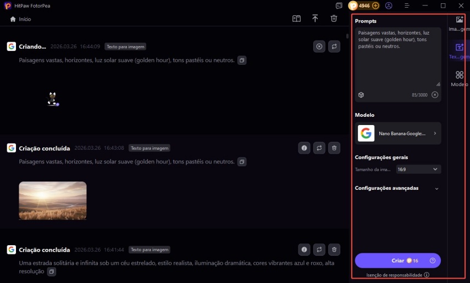Regenerate the 16:41:44 starry road creation
This screenshot has width=470, height=283.
(319, 250)
